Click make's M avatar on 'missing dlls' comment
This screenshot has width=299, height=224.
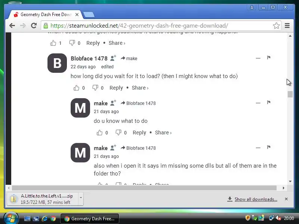tap(80, 153)
